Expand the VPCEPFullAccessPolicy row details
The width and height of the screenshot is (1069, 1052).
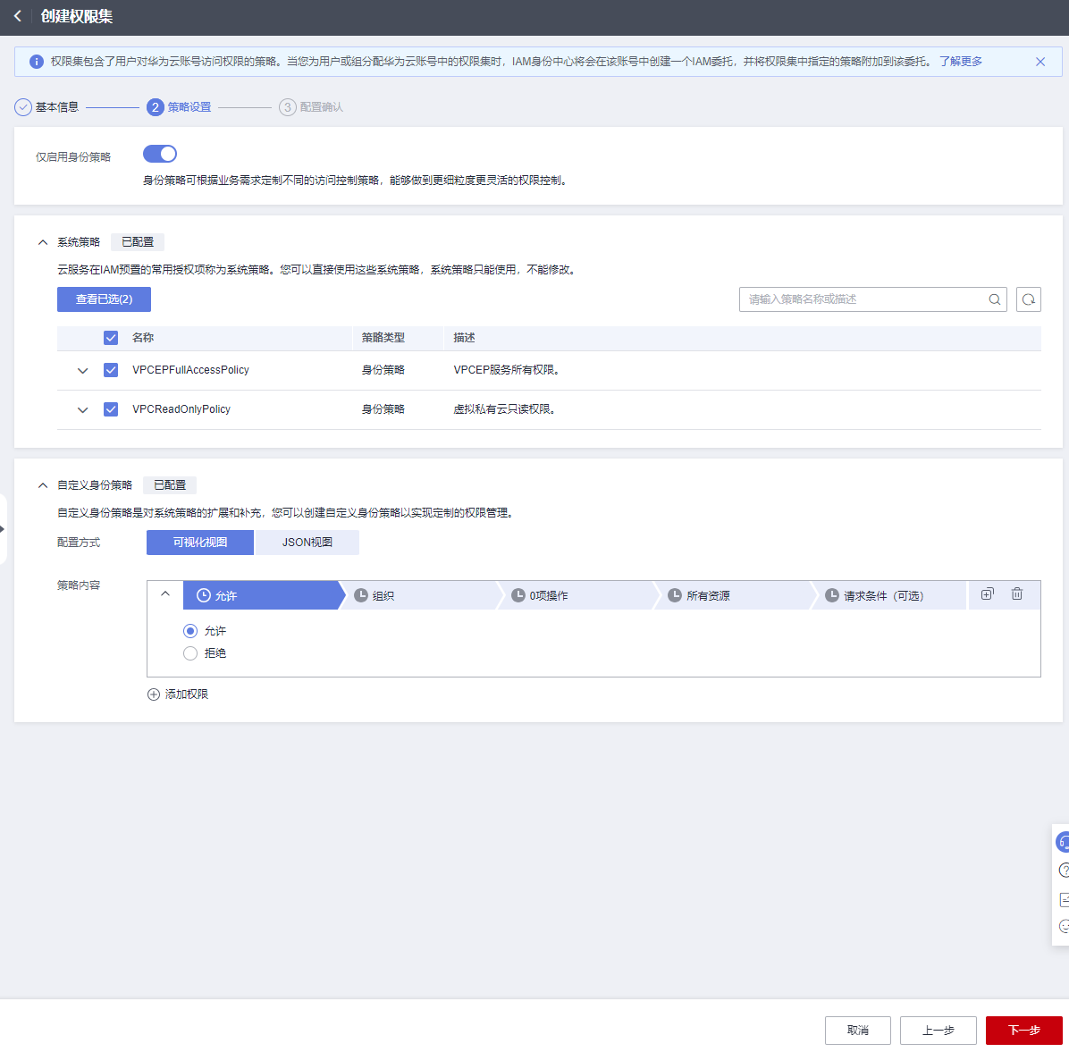(82, 370)
